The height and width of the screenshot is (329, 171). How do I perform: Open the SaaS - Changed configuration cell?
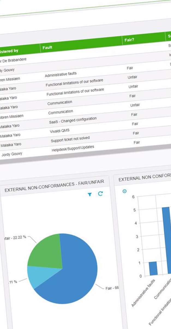(x=73, y=120)
